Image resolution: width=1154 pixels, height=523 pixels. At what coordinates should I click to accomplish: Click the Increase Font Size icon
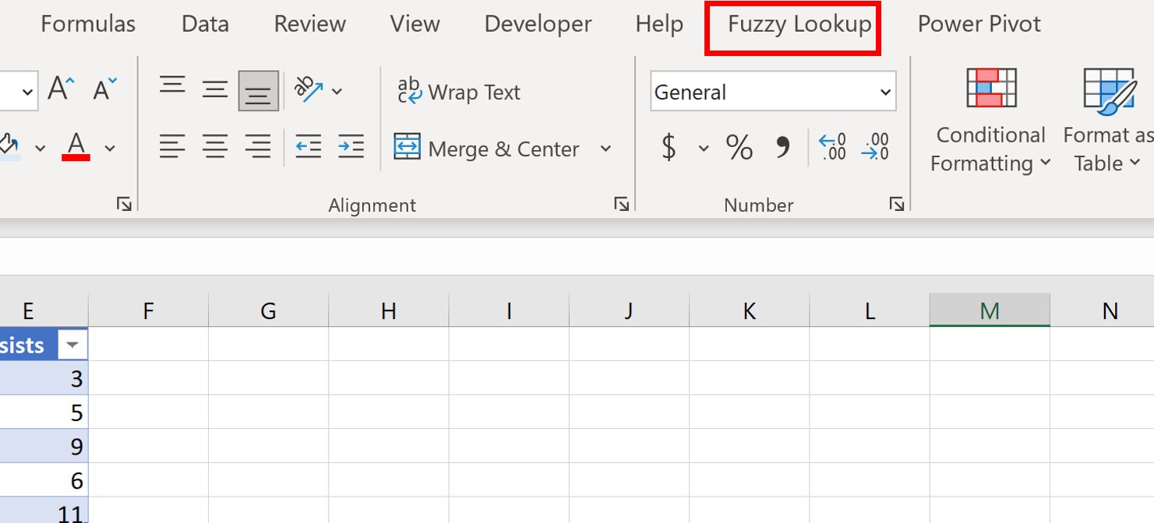62,90
